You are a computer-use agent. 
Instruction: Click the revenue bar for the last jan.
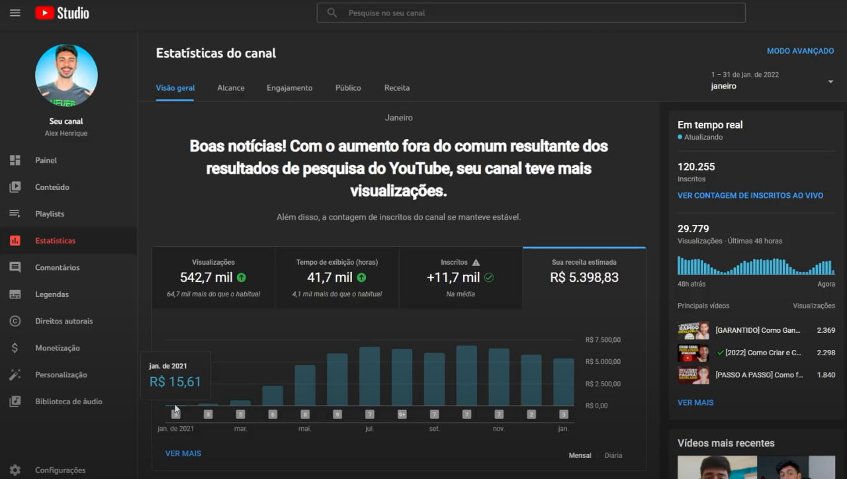(x=564, y=382)
